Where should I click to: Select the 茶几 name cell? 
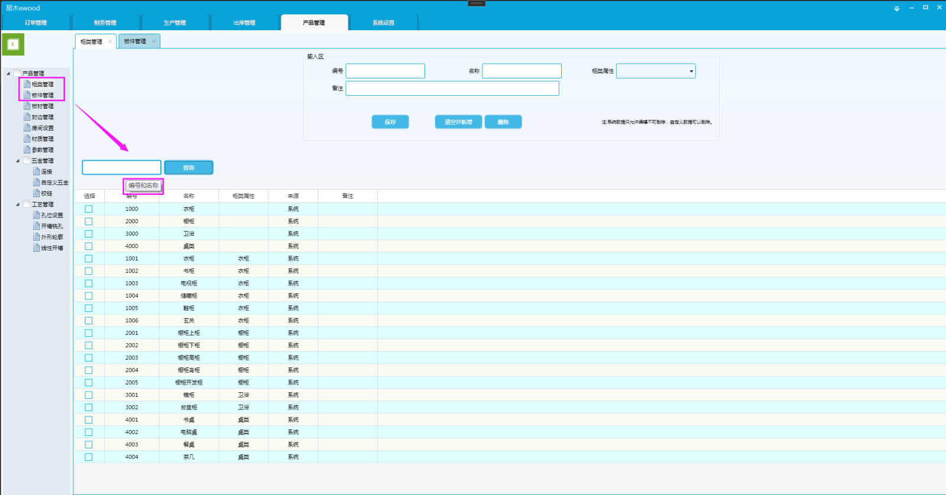[189, 457]
